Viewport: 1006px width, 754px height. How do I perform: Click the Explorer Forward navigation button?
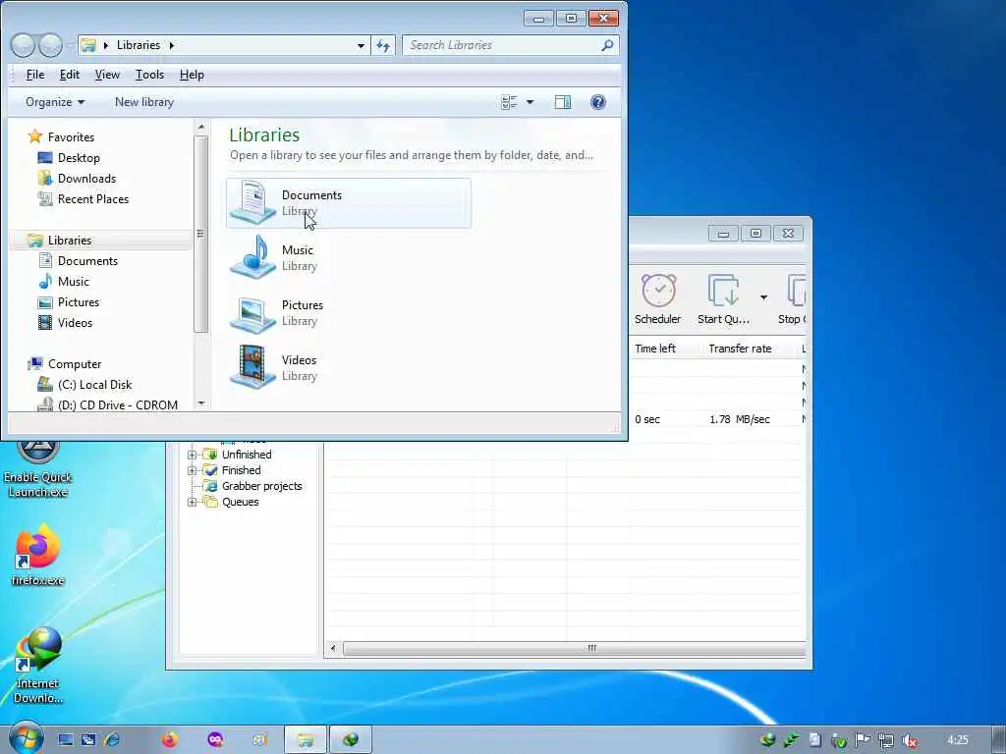pyautogui.click(x=50, y=45)
